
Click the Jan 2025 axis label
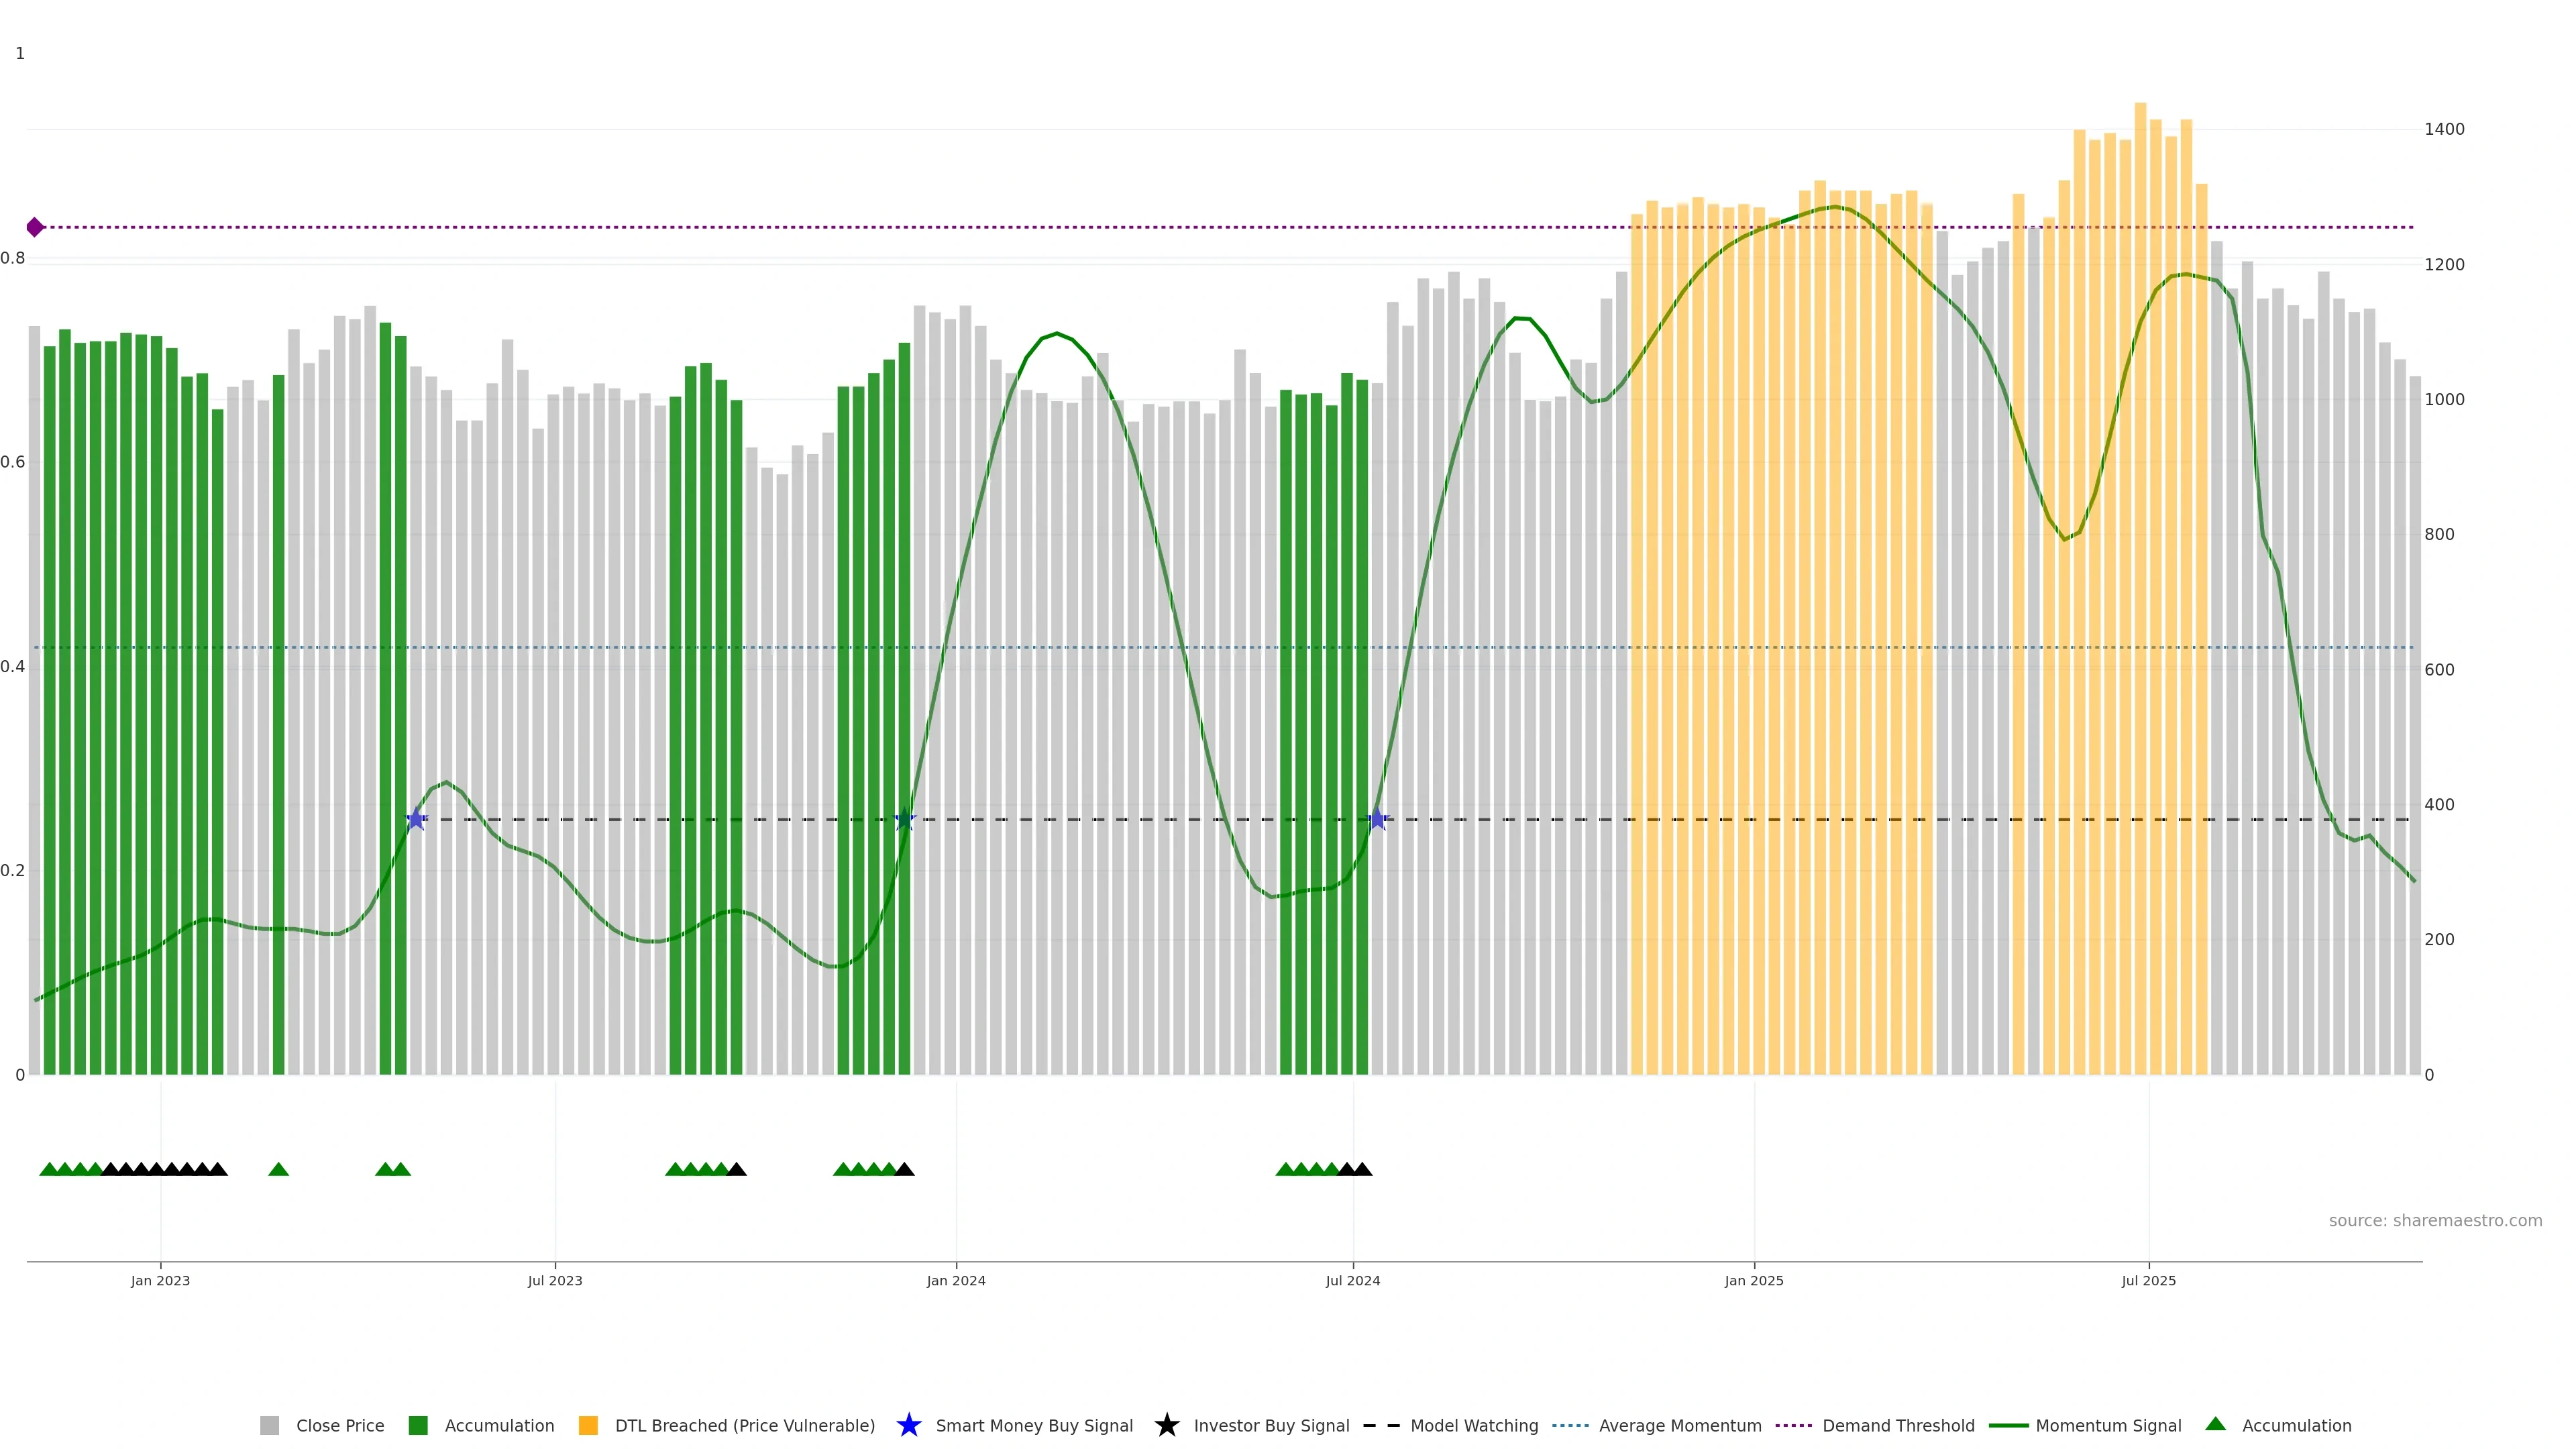[1753, 1280]
